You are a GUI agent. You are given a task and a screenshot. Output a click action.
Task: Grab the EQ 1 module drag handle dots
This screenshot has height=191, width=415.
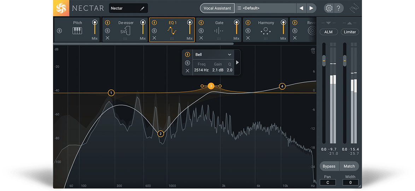pos(172,39)
